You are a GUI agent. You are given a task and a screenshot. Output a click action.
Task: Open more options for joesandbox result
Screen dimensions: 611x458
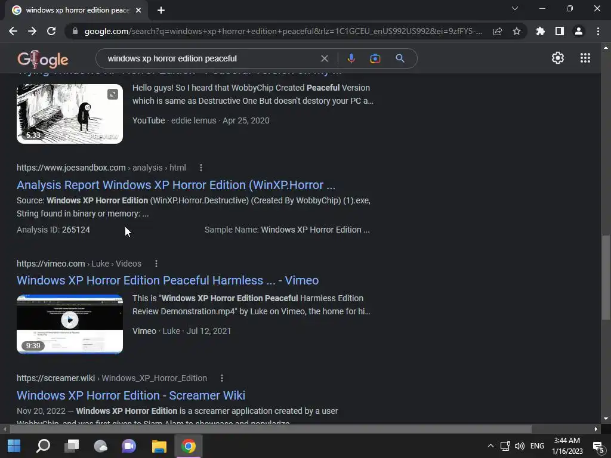pyautogui.click(x=201, y=168)
